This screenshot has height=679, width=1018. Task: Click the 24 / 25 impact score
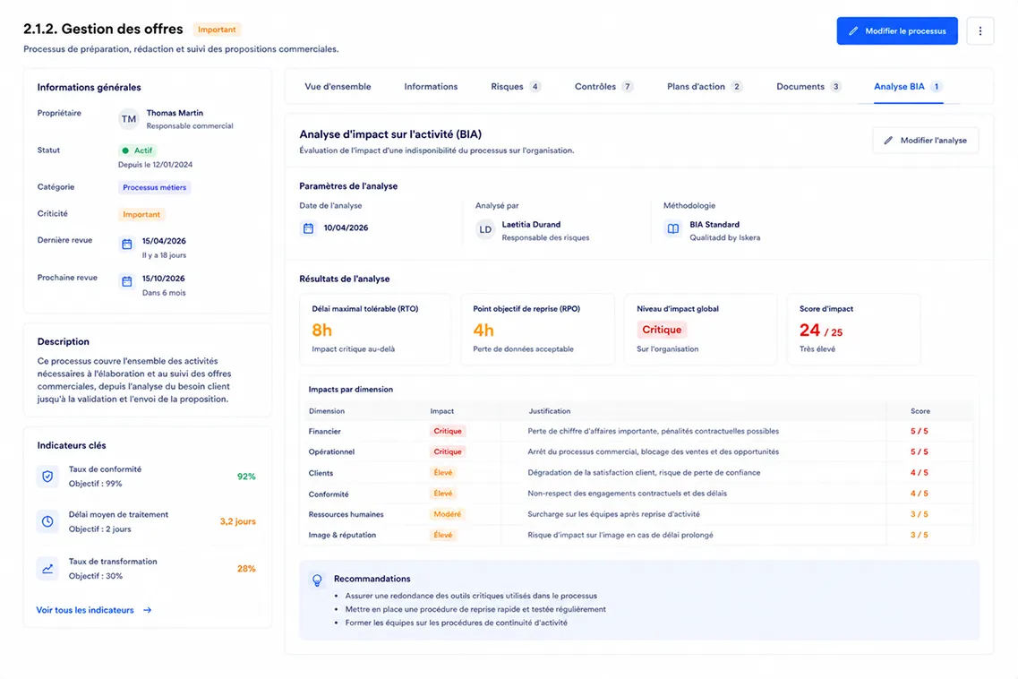pyautogui.click(x=821, y=330)
